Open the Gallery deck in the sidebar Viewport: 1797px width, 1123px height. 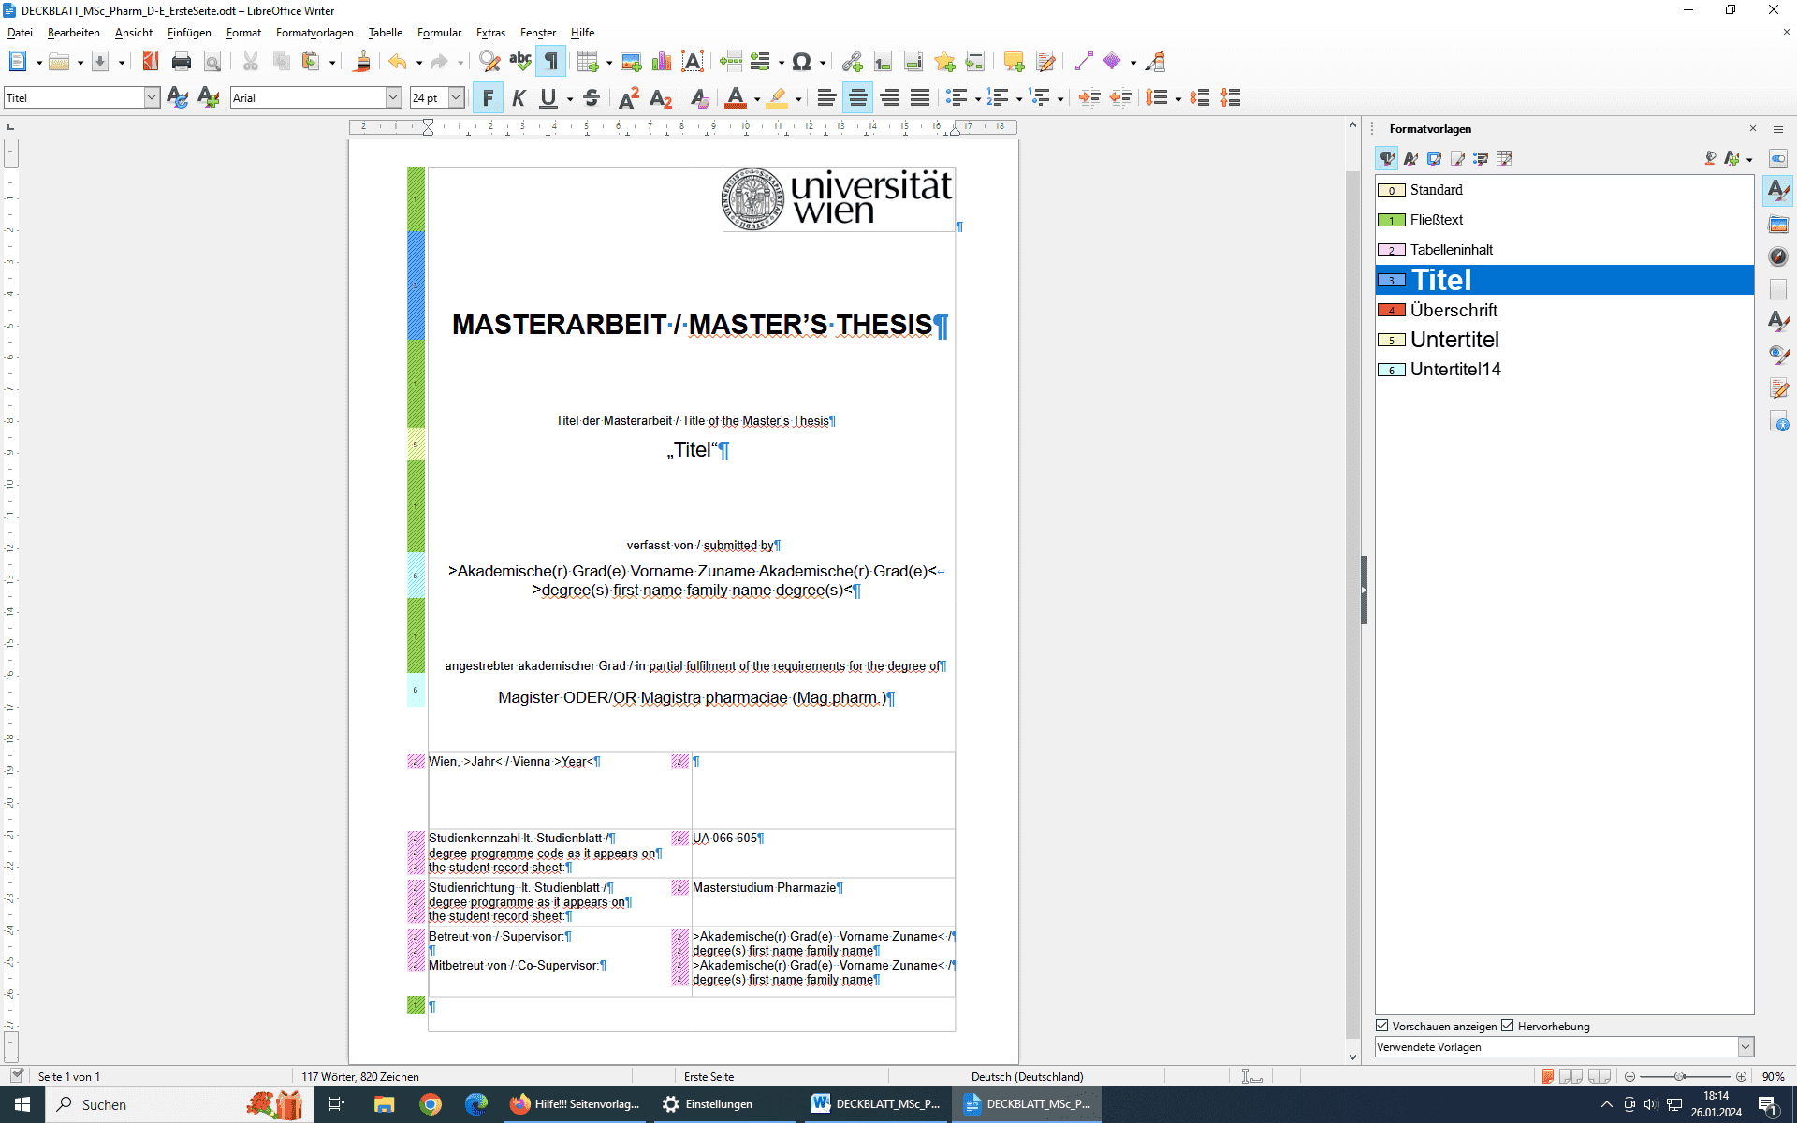1778,225
